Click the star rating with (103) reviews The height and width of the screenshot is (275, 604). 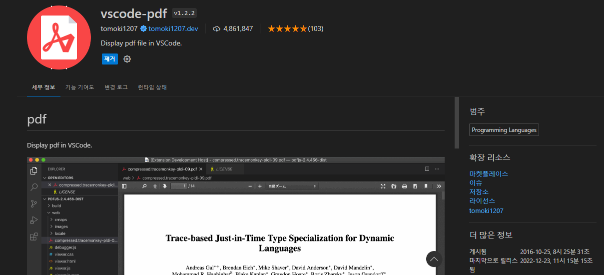click(x=295, y=28)
